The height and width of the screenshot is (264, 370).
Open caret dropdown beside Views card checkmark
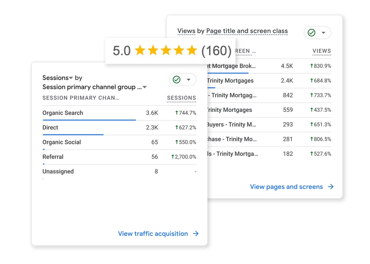pos(323,33)
